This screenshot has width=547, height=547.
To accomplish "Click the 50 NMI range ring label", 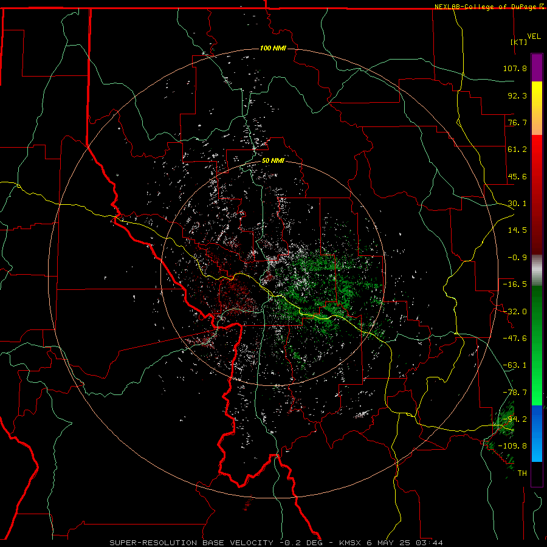I will (x=273, y=161).
